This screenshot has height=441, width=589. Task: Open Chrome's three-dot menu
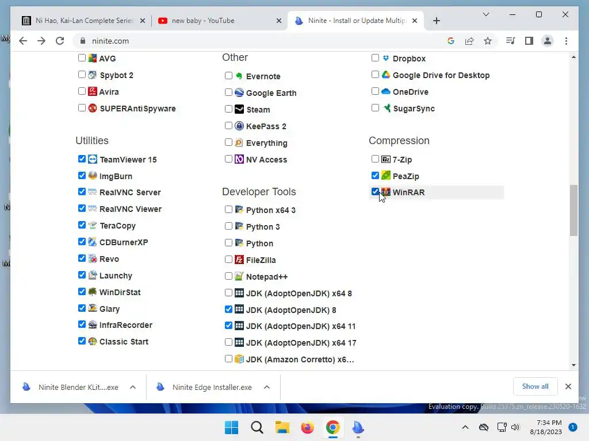coord(566,41)
